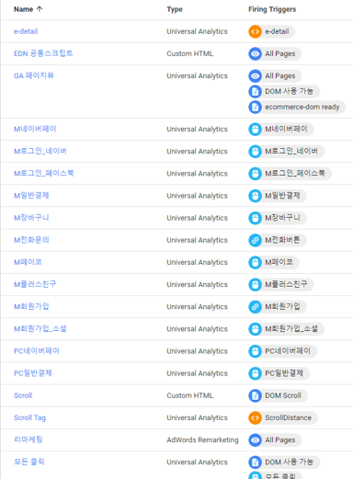Open the PC네이버페이 tag link
The image size is (353, 479).
point(37,351)
